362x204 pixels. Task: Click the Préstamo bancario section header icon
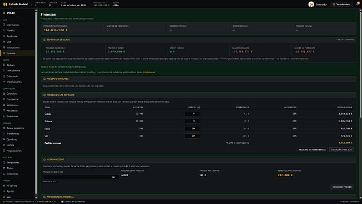click(x=44, y=79)
